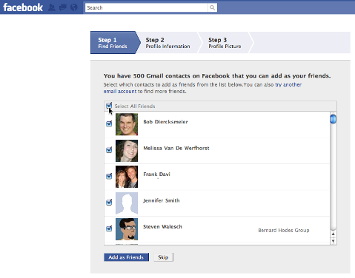Click Melissa Van De Werfhorst's profile photo
This screenshot has width=355, height=278.
[x=127, y=151]
